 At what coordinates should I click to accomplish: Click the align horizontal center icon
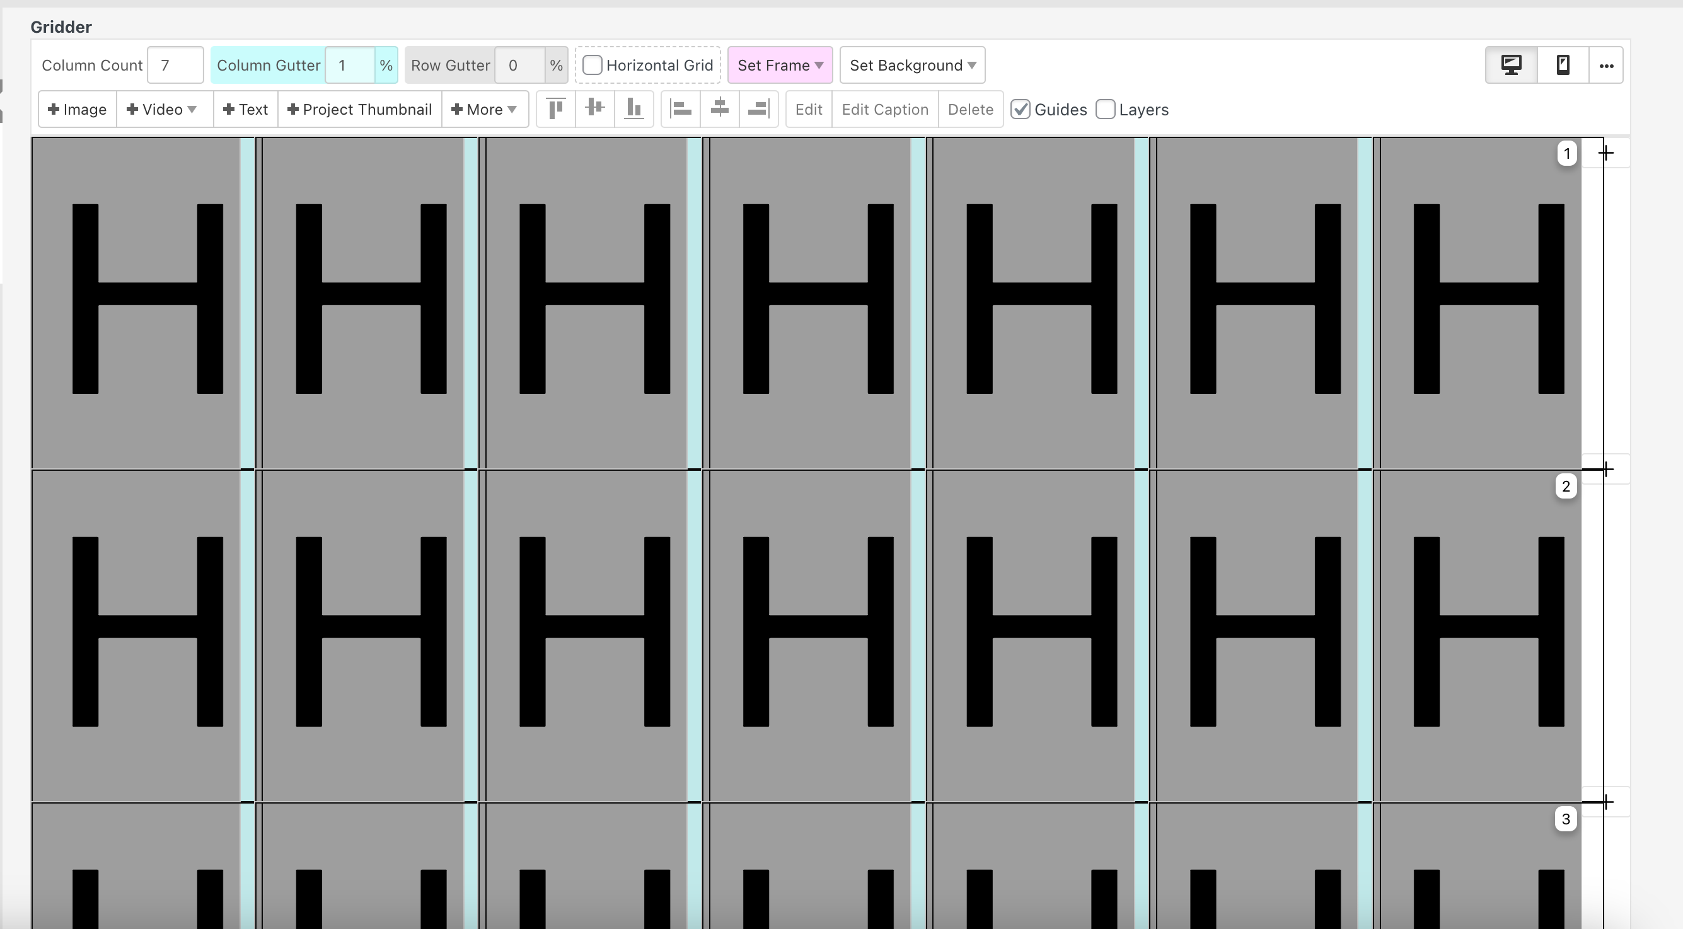(719, 108)
